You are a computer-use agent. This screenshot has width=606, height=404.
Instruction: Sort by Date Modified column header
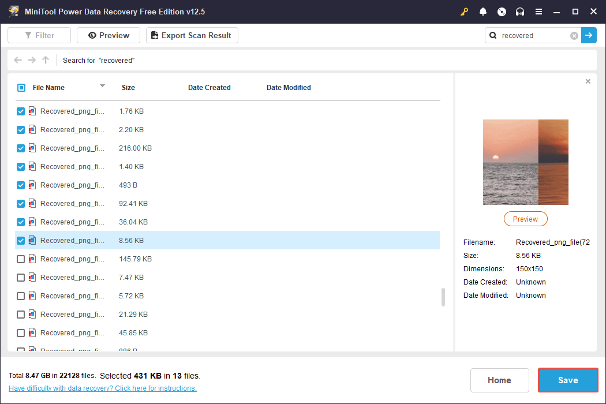[x=289, y=88]
